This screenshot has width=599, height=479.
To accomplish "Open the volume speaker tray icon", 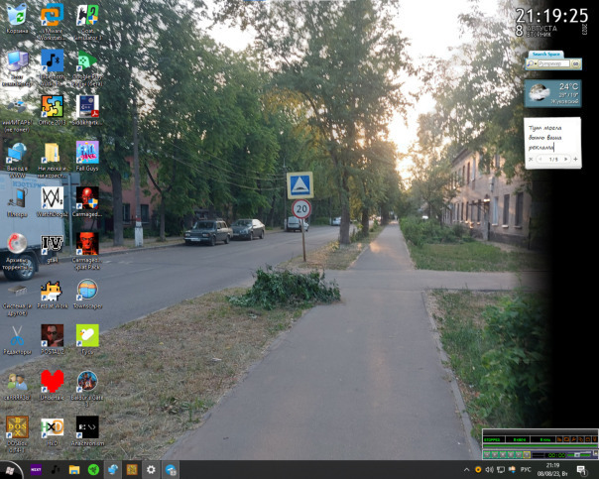I will point(489,470).
